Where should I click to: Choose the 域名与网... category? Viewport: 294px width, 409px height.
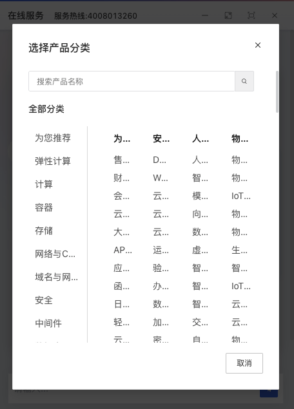coord(56,277)
